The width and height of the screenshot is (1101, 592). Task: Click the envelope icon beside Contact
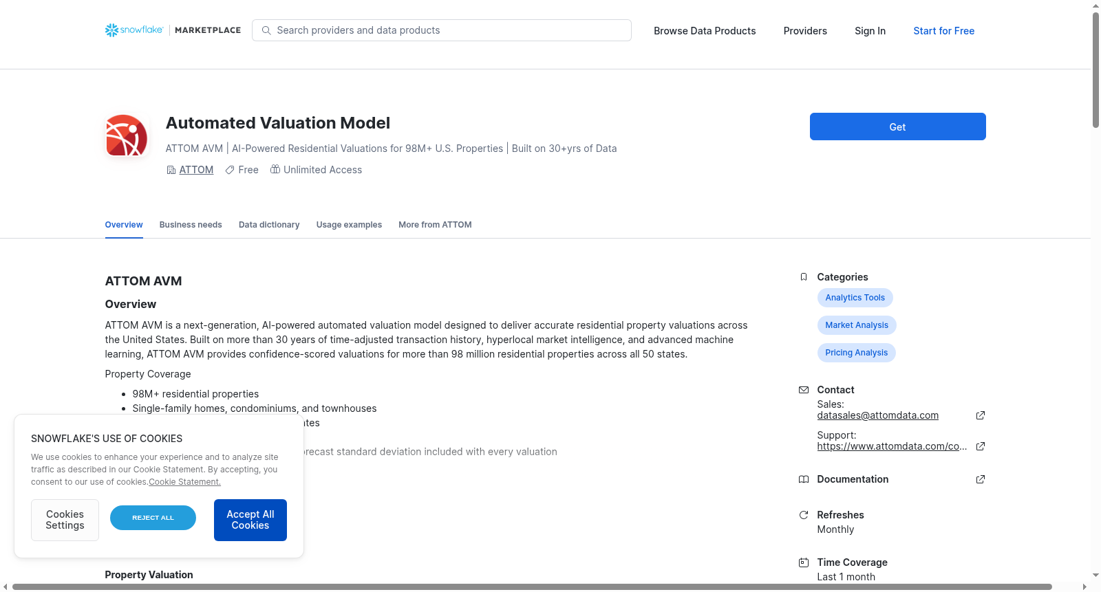(804, 390)
